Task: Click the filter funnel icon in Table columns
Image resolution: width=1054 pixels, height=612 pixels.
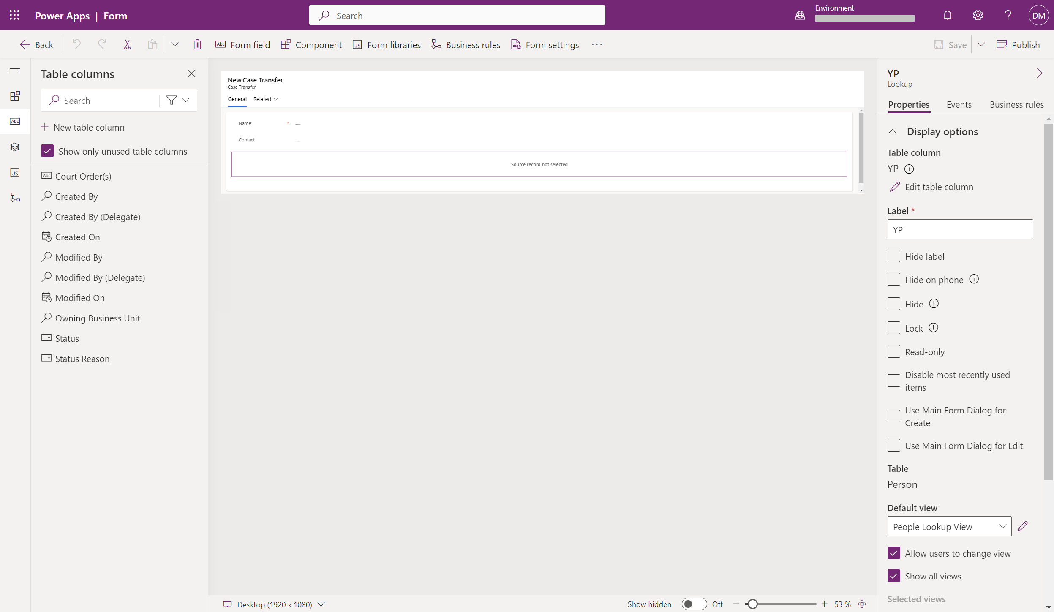Action: tap(172, 101)
